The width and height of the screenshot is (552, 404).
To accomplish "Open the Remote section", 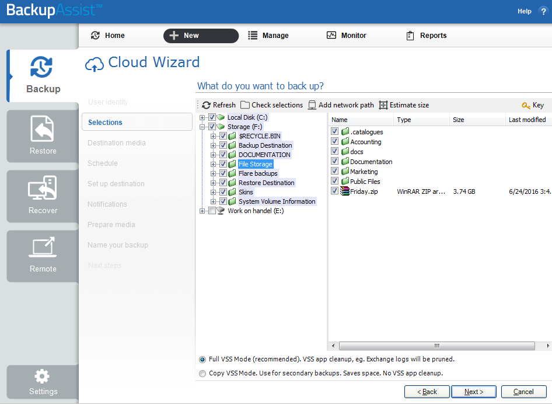I will (43, 256).
